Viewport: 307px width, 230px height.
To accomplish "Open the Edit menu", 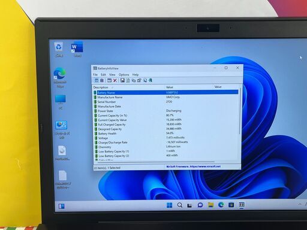I will (x=103, y=74).
